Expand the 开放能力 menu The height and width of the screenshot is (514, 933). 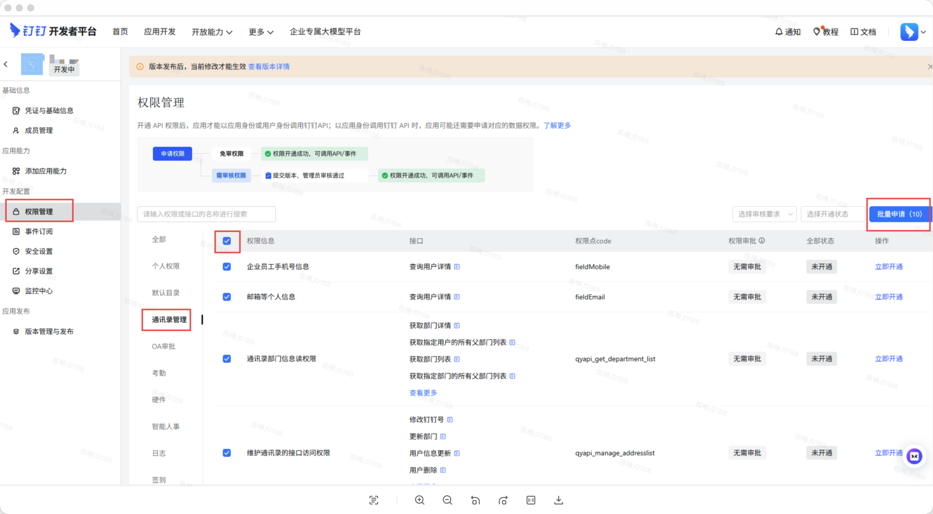pyautogui.click(x=212, y=32)
